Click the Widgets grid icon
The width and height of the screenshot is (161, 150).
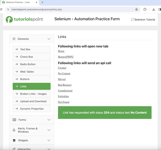click(14, 140)
